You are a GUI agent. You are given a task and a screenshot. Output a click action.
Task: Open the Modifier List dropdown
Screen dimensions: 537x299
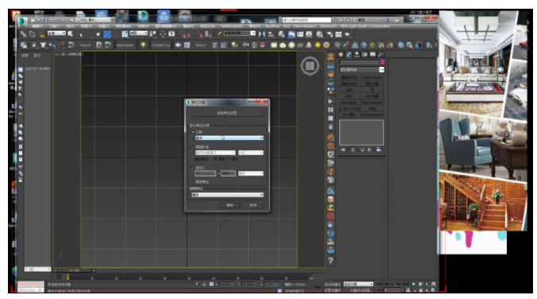[361, 70]
